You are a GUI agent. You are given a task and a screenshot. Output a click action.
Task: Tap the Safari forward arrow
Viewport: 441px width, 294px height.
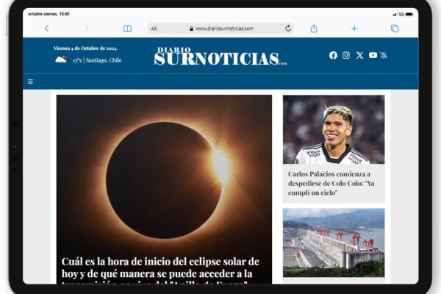tap(87, 29)
